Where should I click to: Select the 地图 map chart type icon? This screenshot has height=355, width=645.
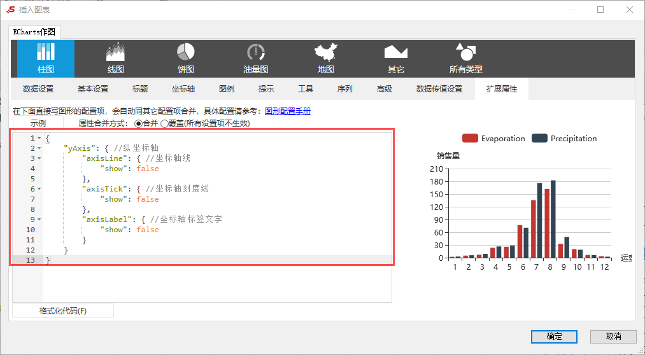(x=326, y=59)
